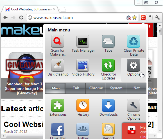163x139 pixels.
Task: Go forward one page
Action: point(13,18)
